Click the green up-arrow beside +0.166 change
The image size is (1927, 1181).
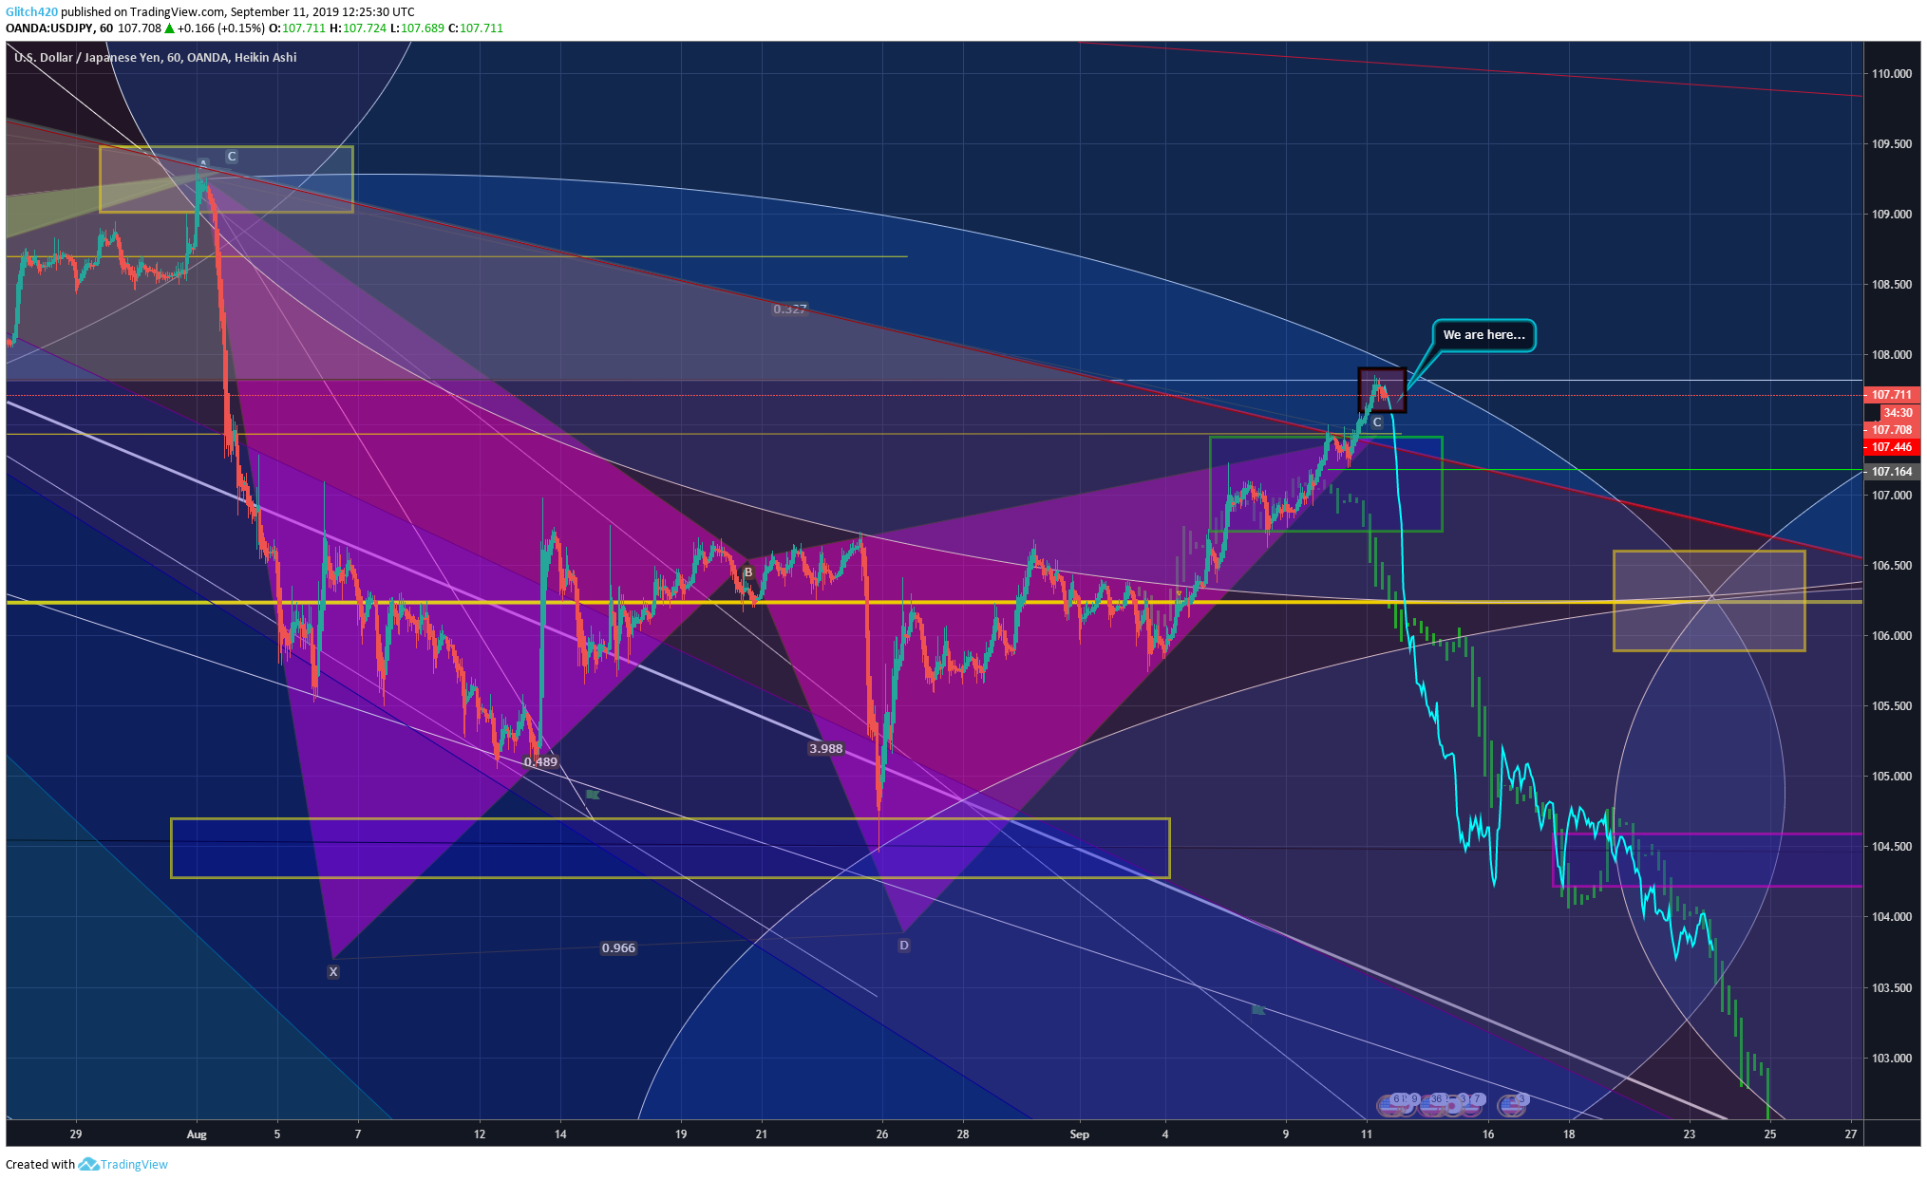pyautogui.click(x=169, y=28)
